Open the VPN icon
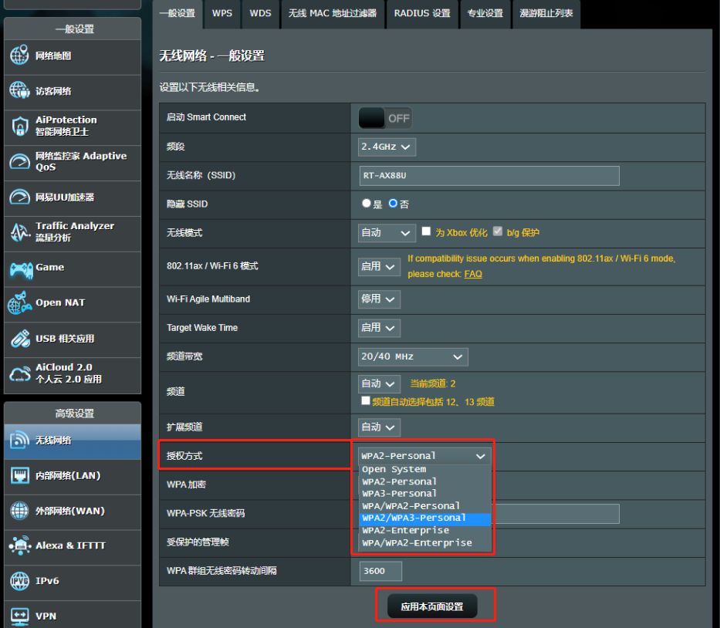 click(19, 616)
